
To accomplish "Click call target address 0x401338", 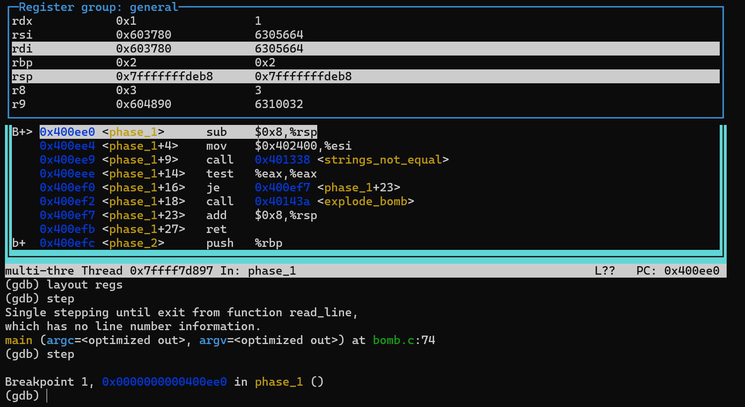I will (283, 160).
